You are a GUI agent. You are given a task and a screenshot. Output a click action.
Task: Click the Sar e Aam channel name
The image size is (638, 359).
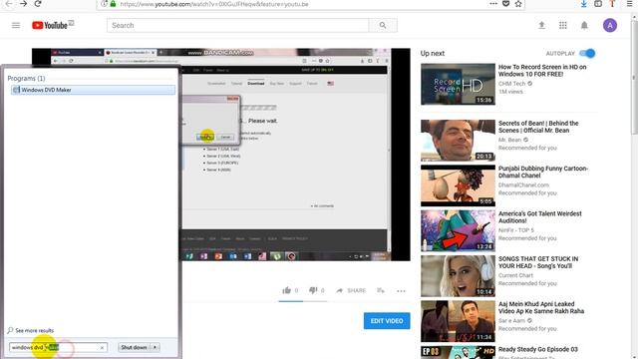(x=511, y=320)
